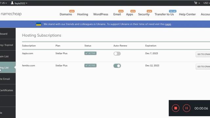Image resolution: width=210 pixels, height=118 pixels.
Task: Click the Ukraine flag icon in banner
Action: 39,24
